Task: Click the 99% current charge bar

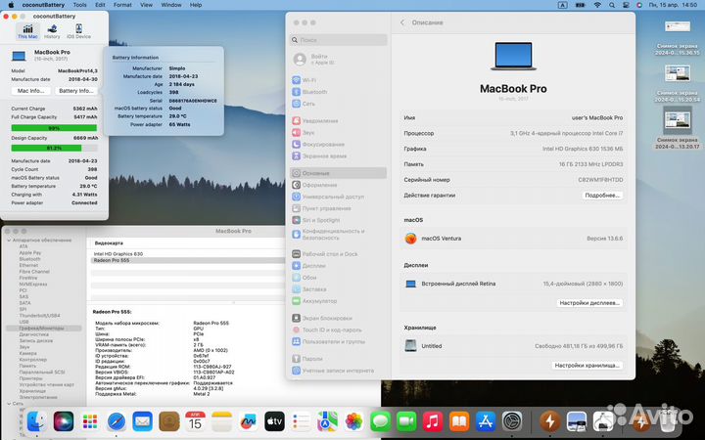Action: point(54,128)
